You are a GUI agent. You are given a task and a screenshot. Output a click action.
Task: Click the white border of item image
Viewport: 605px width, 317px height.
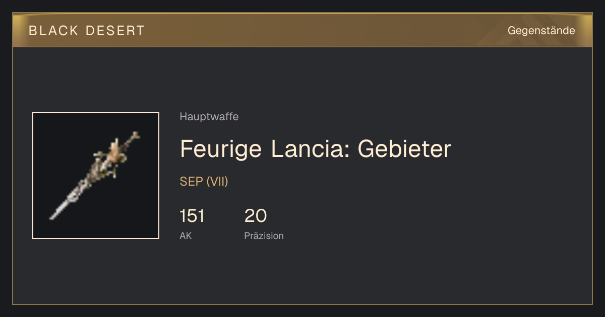(x=33, y=176)
